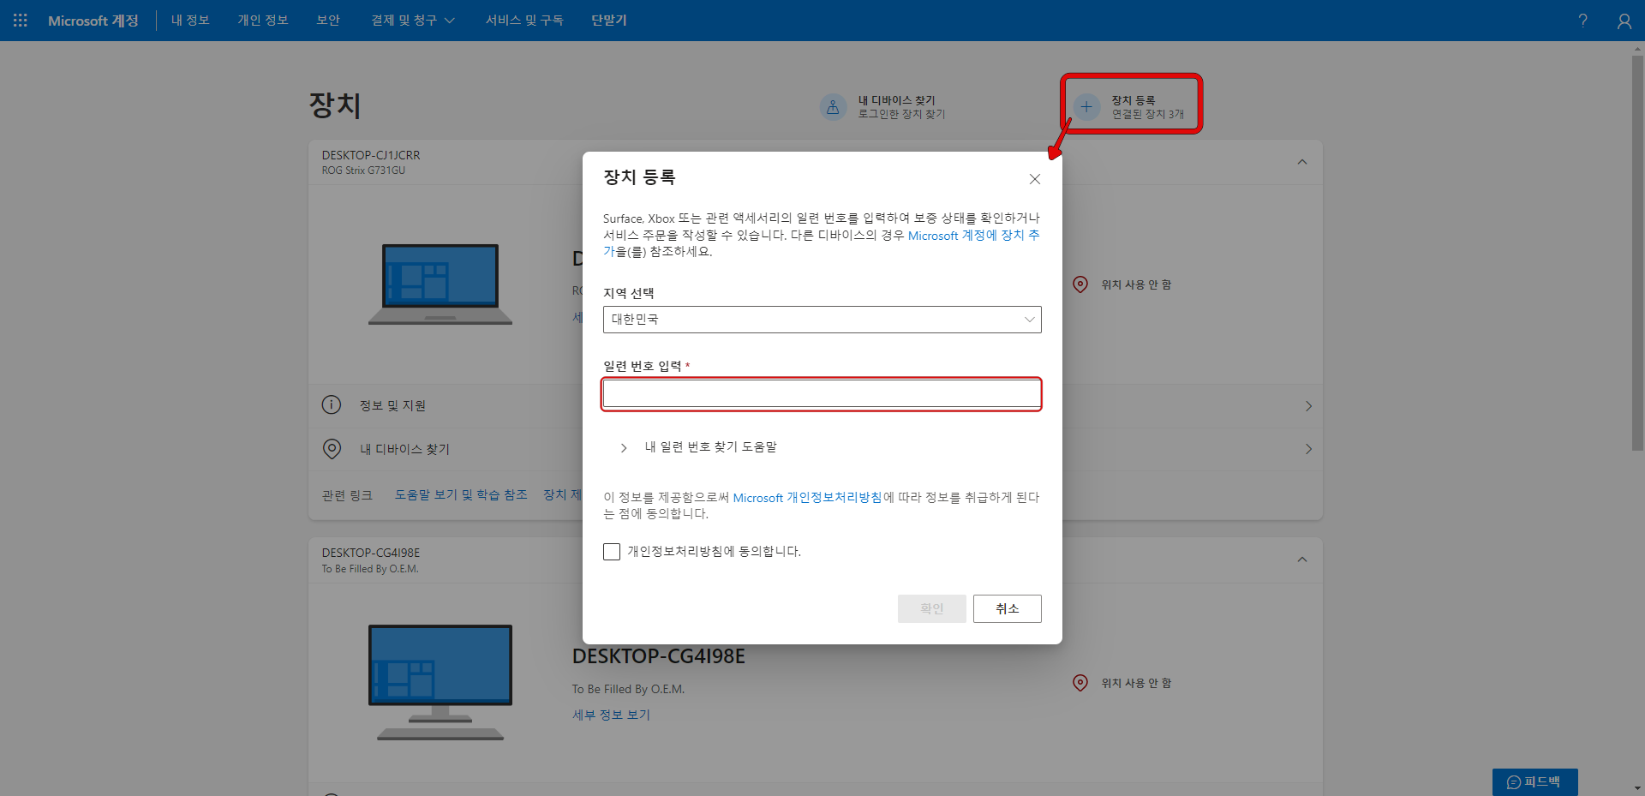Click the location pin beside 내 디바이스 찾기 row
Image resolution: width=1645 pixels, height=796 pixels.
tap(332, 448)
